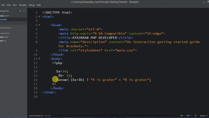Open the View menu

point(15,5)
